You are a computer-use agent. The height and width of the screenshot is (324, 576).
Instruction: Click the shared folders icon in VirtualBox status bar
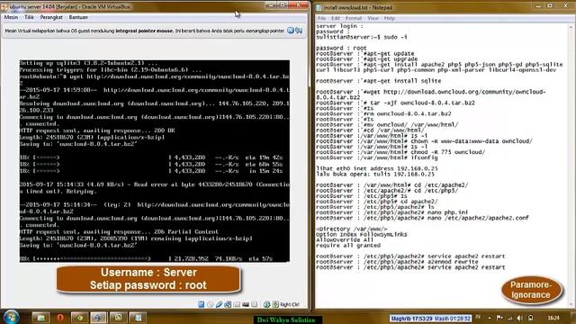click(x=237, y=304)
